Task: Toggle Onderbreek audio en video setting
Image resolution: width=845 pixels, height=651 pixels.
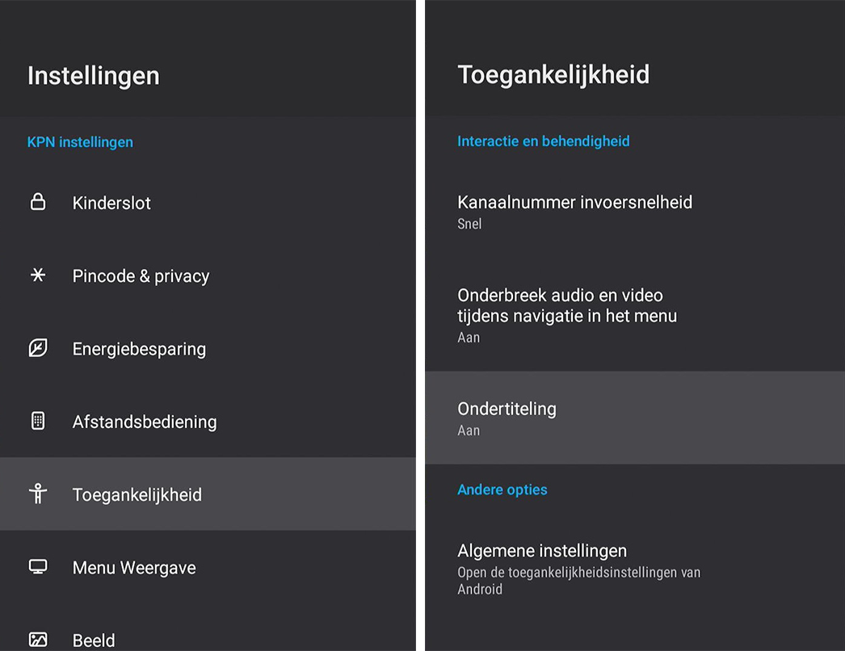Action: tap(635, 315)
